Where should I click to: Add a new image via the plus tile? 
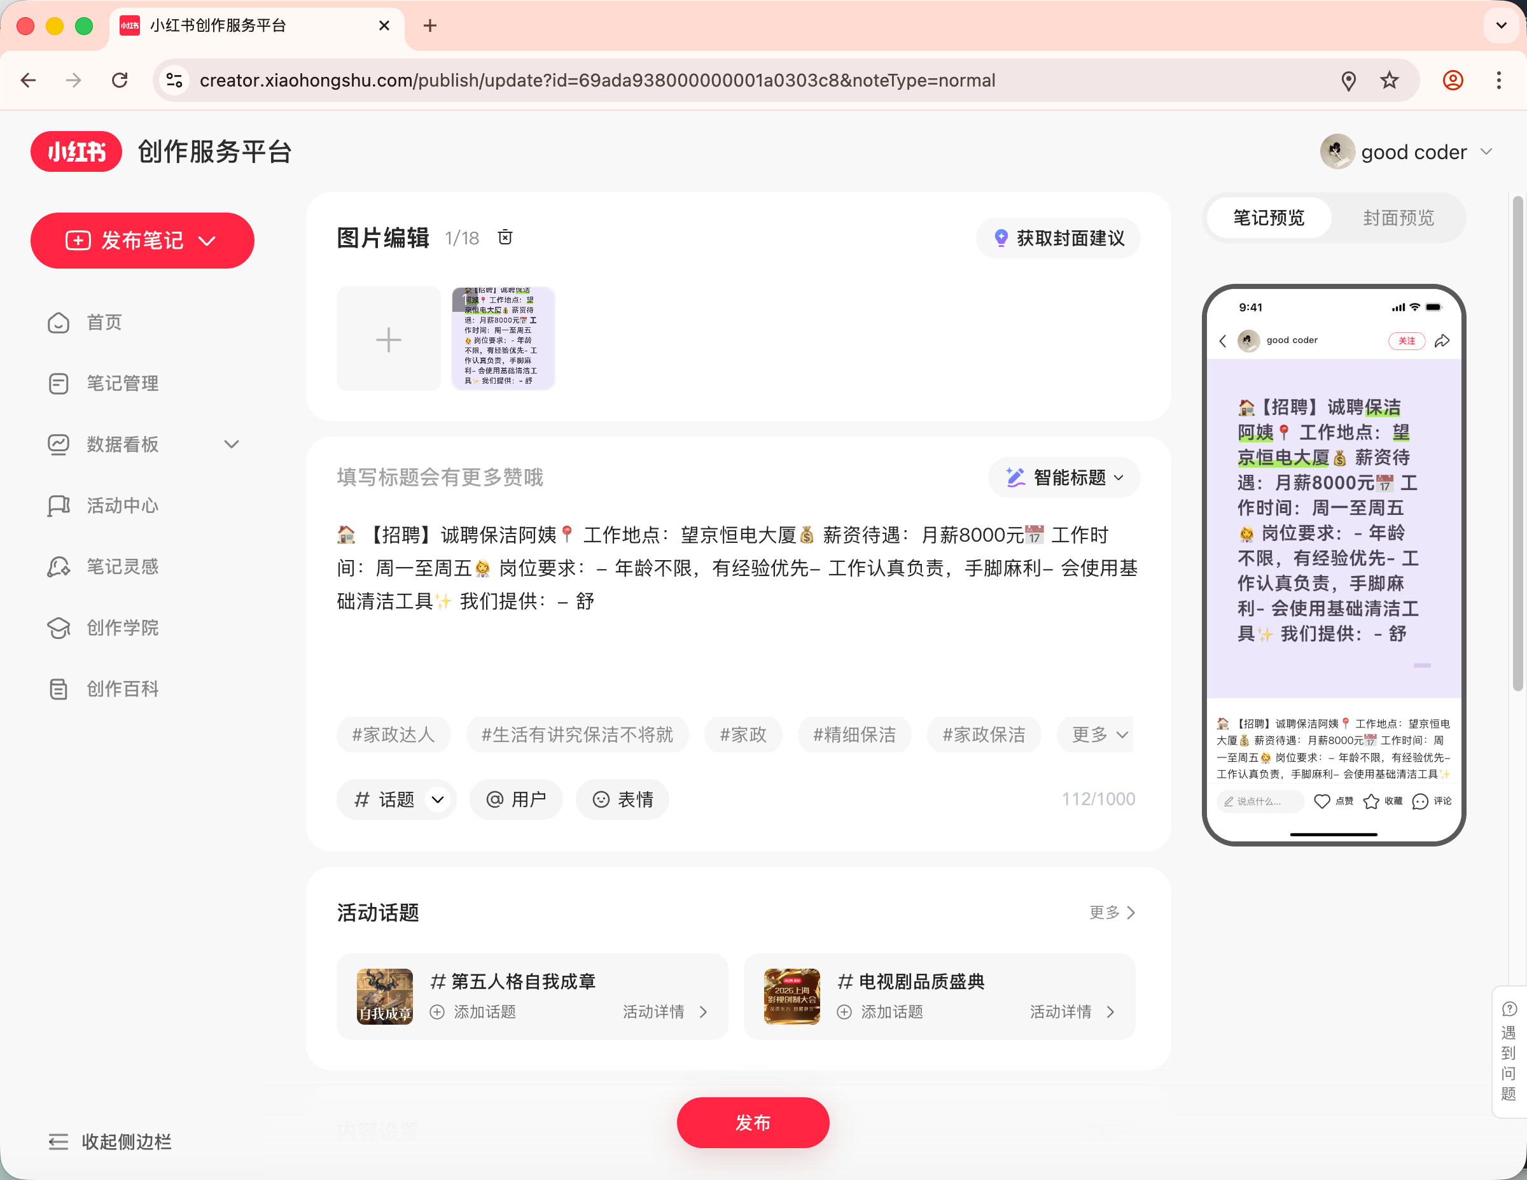click(389, 339)
